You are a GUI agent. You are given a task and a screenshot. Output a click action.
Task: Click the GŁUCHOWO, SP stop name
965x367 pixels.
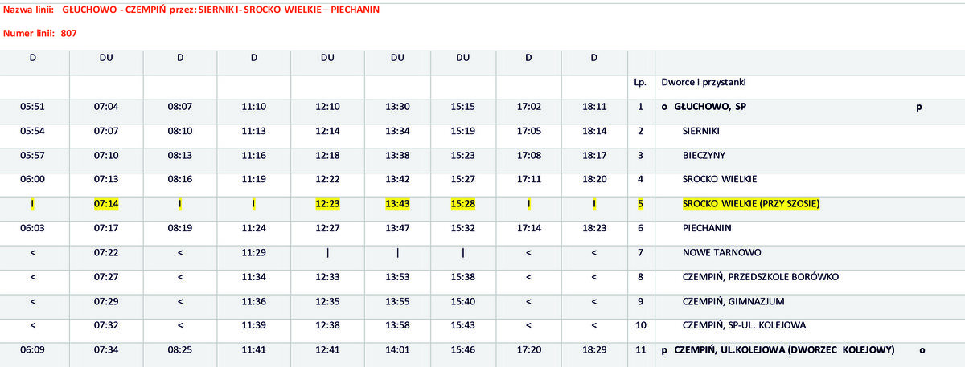click(x=710, y=106)
